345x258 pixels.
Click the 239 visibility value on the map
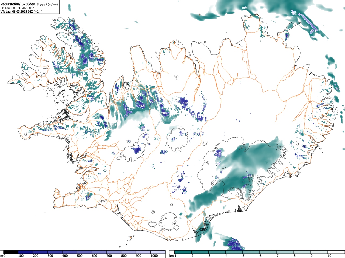pos(127,109)
